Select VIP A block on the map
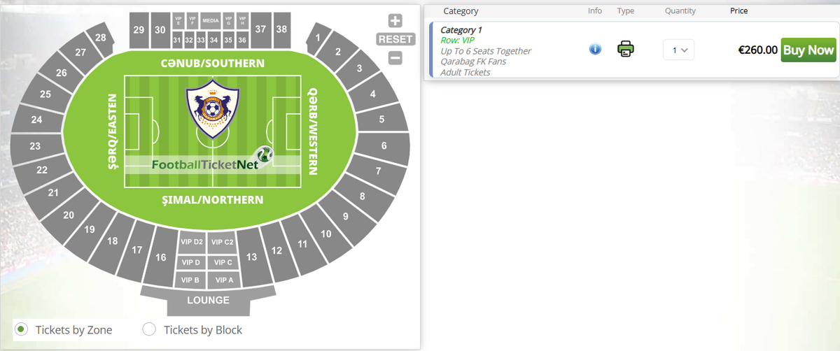840x351 pixels. 223,280
